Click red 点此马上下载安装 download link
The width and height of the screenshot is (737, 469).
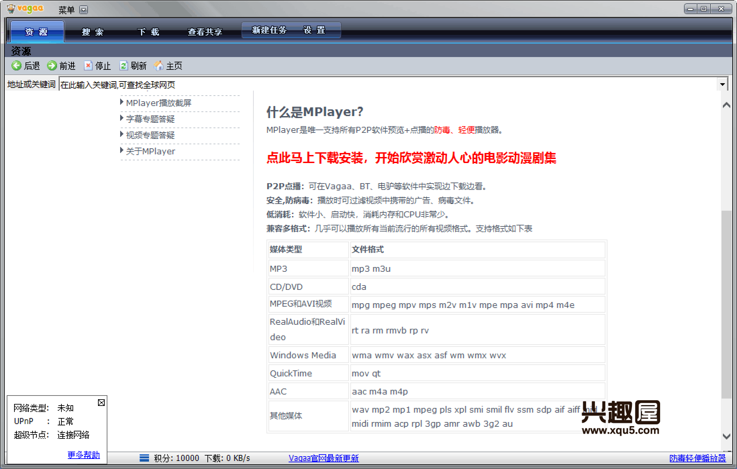[411, 158]
